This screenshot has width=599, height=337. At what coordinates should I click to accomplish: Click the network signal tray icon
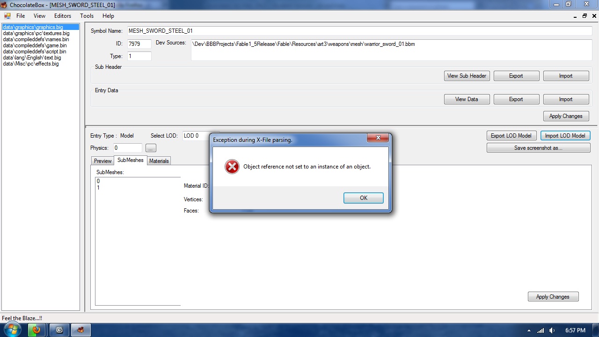click(541, 330)
